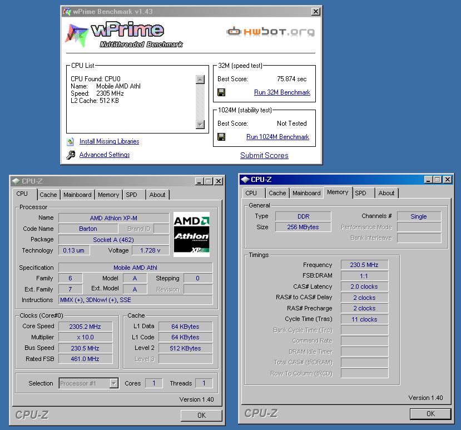Click OK in the left CPU-Z window
This screenshot has width=461, height=430.
coord(201,415)
